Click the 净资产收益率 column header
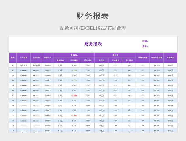The height and width of the screenshot is (141, 186). tap(157, 58)
